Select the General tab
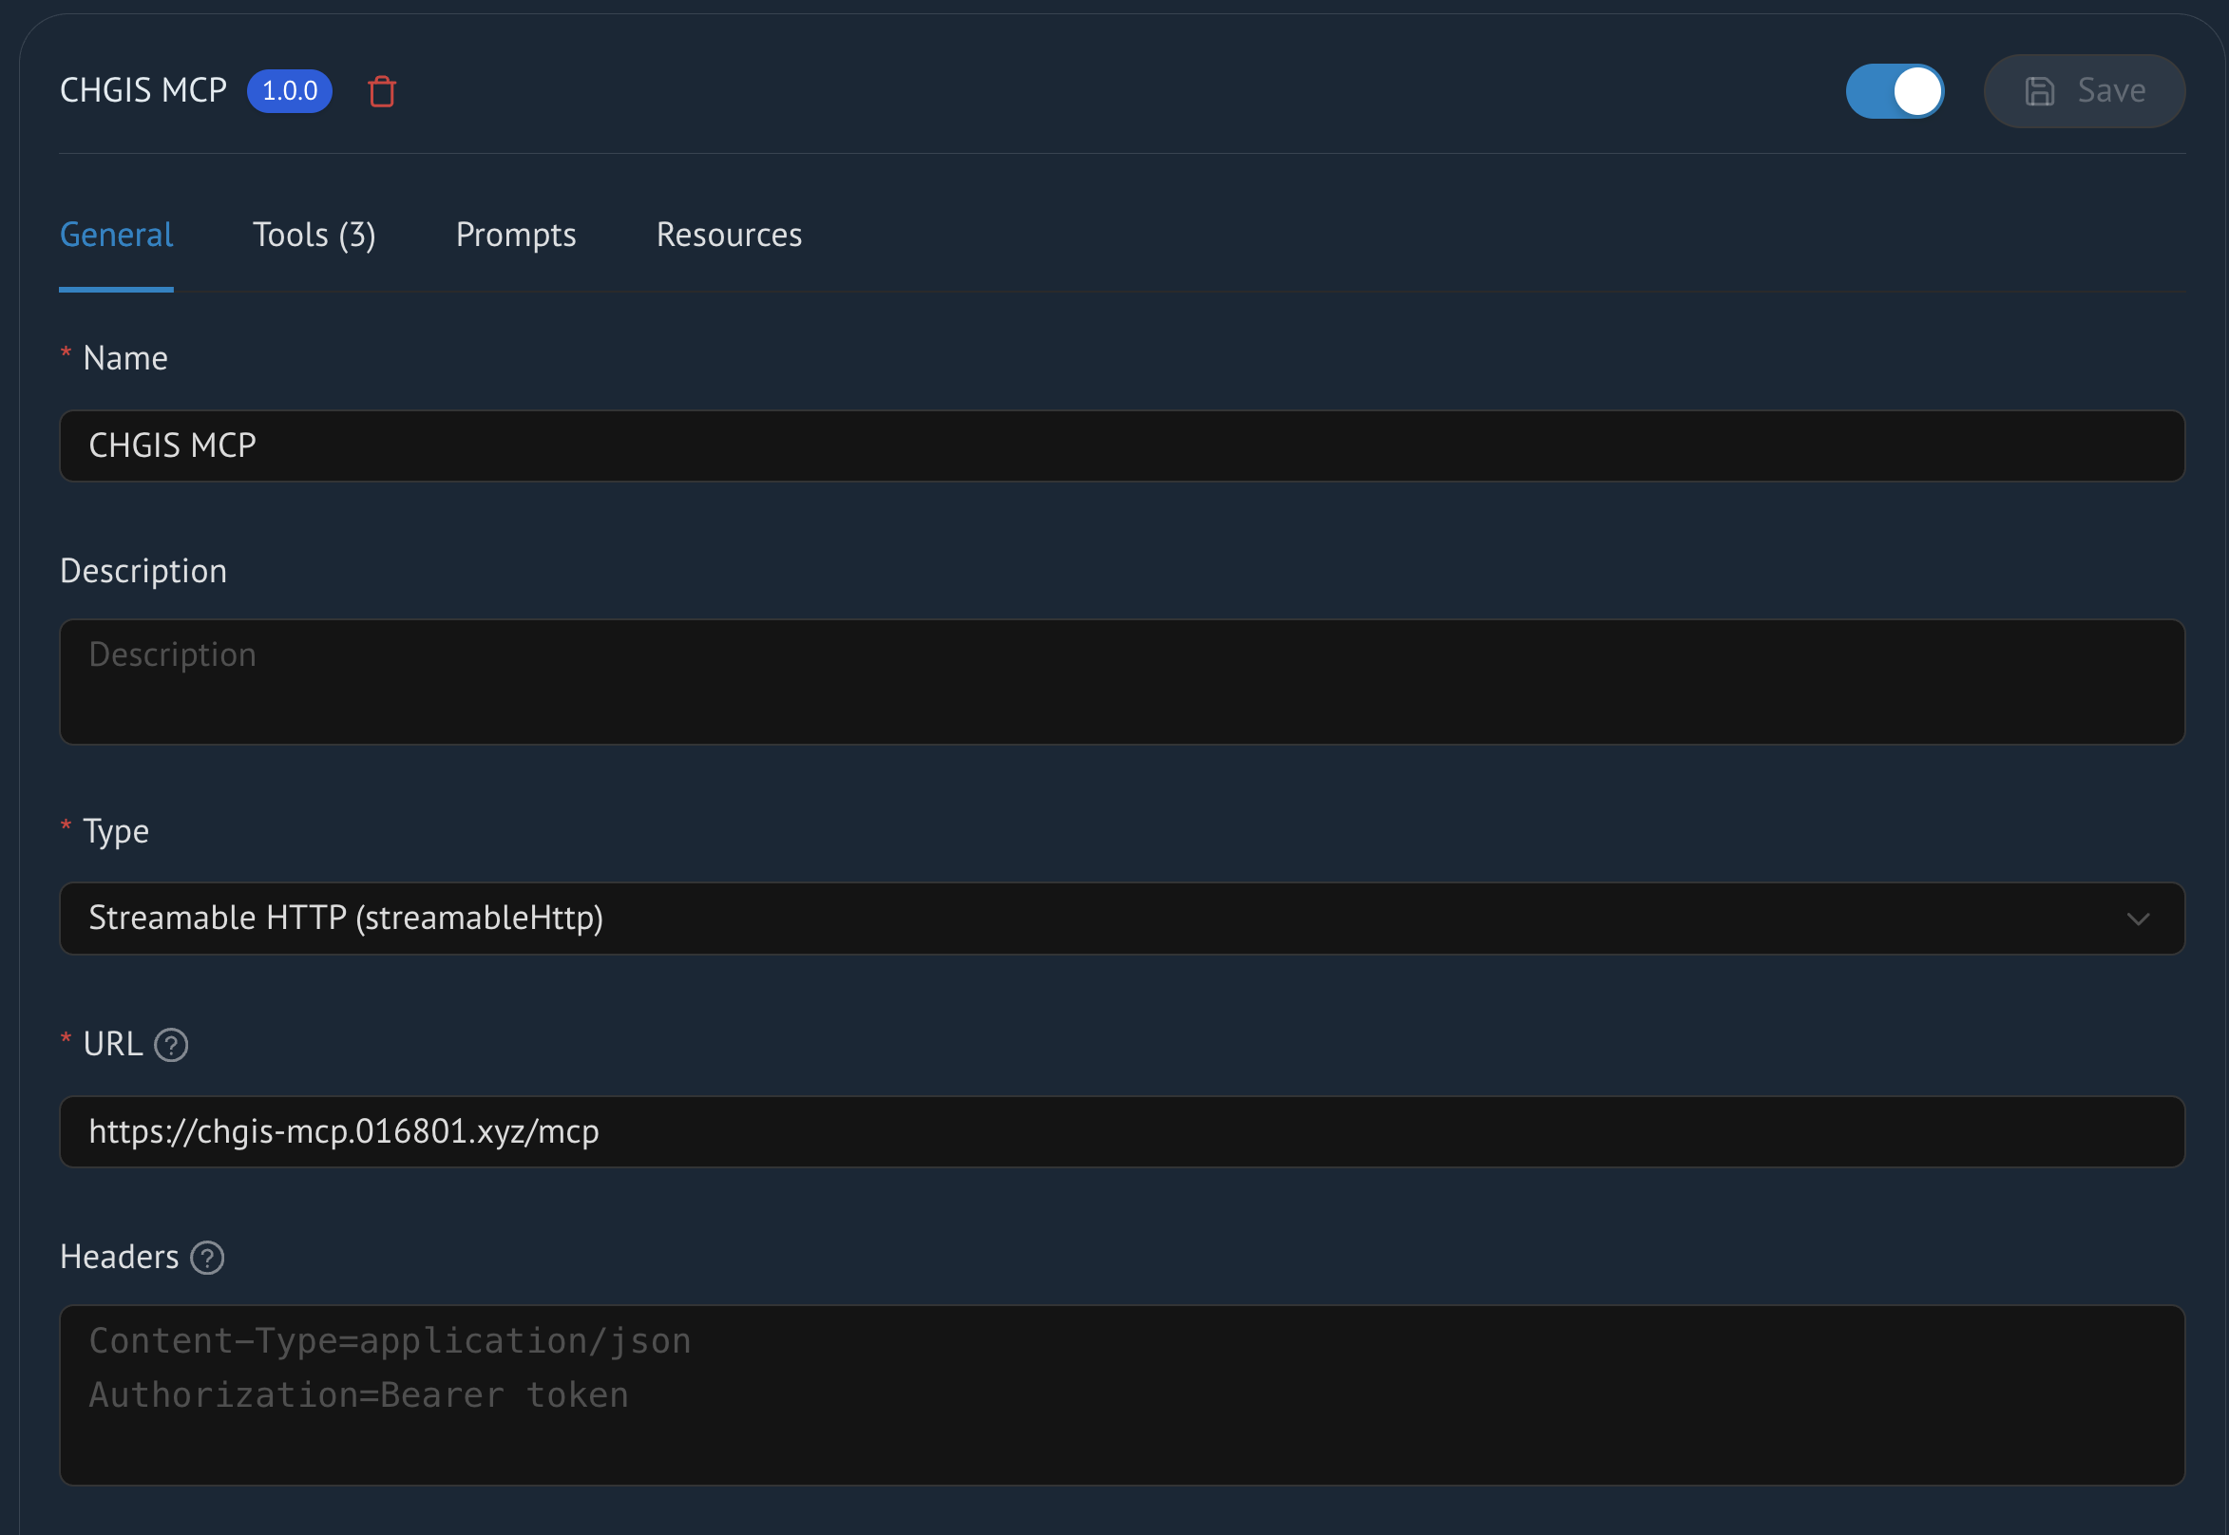2229x1535 pixels. 117,236
